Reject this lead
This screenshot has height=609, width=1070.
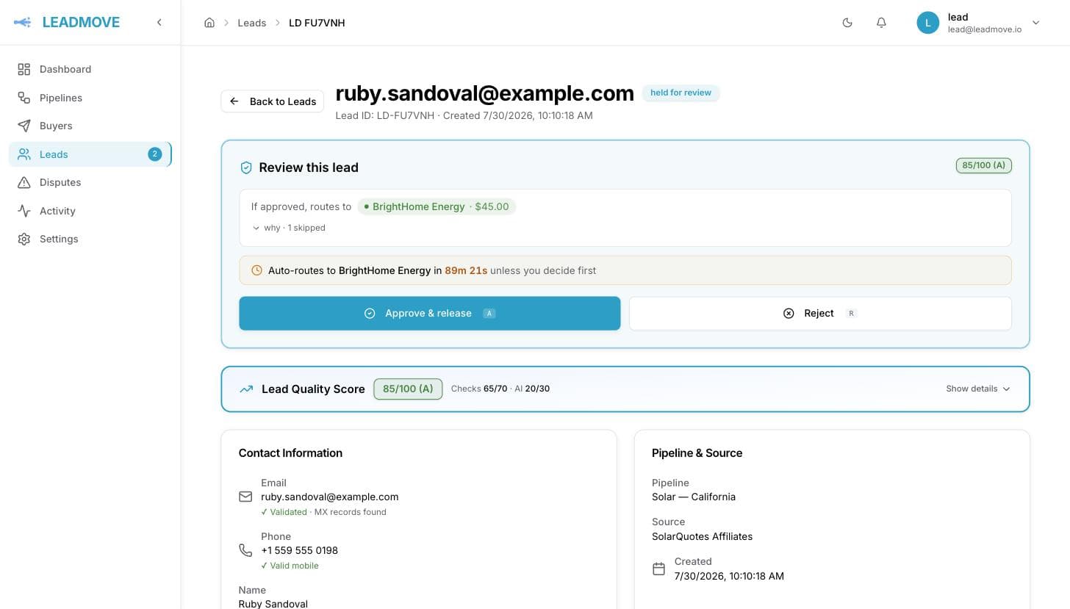coord(820,313)
